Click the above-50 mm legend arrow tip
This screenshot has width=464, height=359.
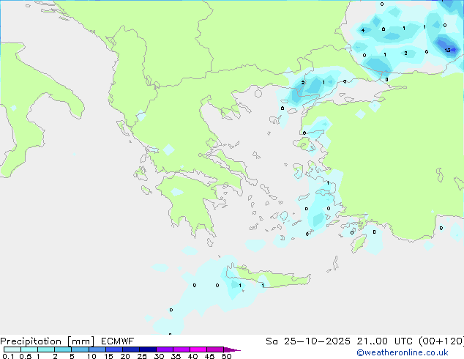(232, 349)
